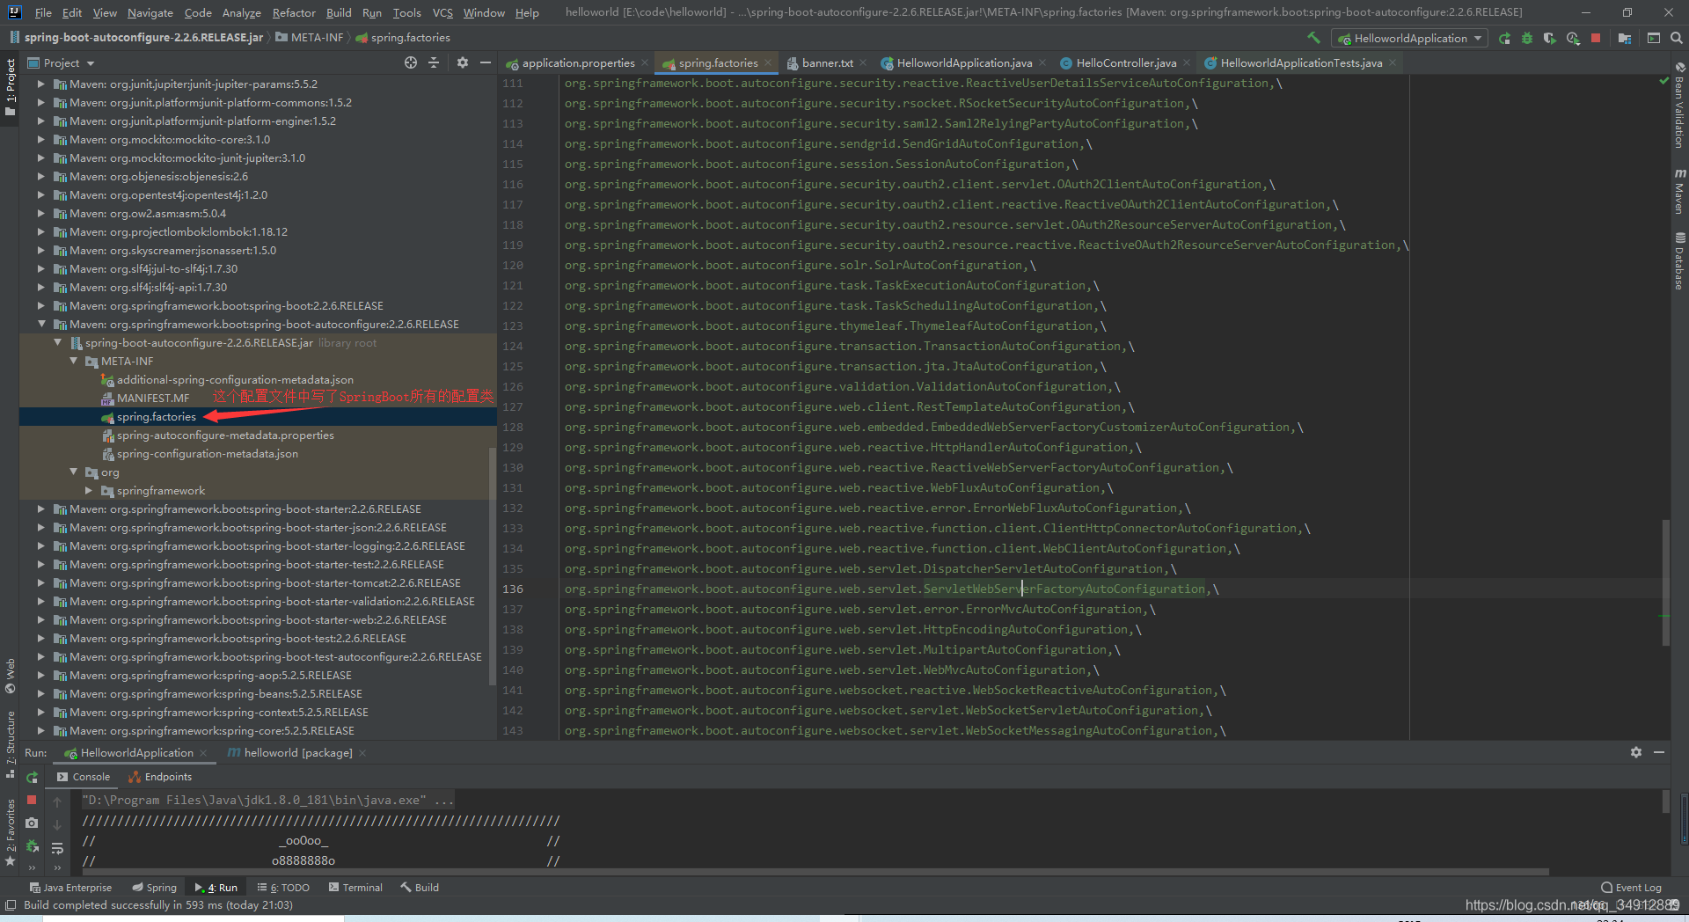1689x922 pixels.
Task: Collapse all nodes in the Project panel
Action: 434,62
